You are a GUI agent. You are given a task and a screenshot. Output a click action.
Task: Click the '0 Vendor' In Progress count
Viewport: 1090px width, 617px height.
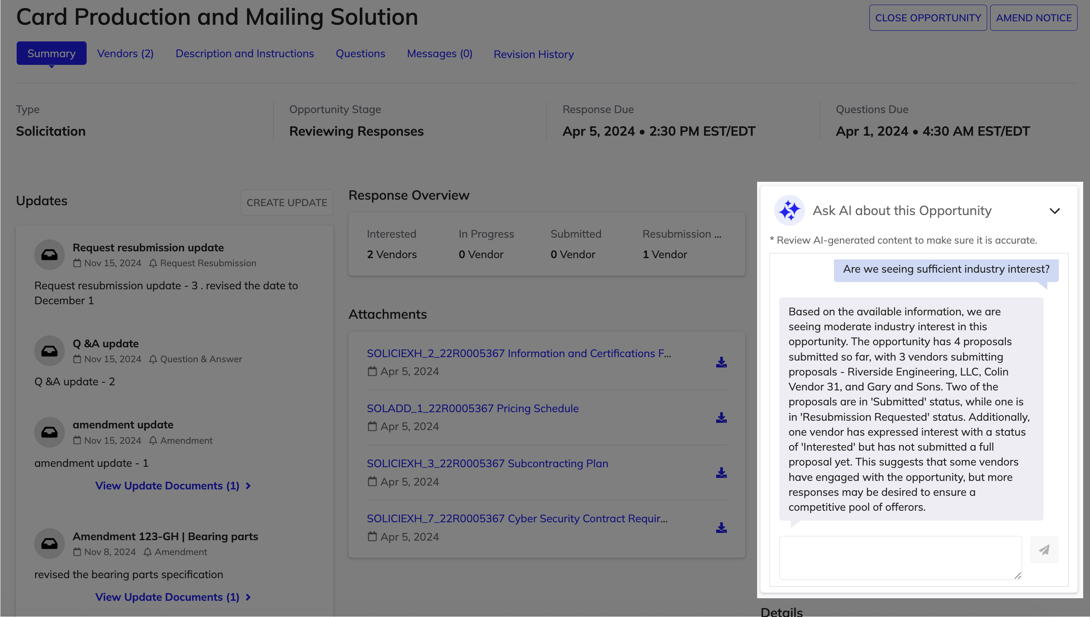click(x=481, y=254)
